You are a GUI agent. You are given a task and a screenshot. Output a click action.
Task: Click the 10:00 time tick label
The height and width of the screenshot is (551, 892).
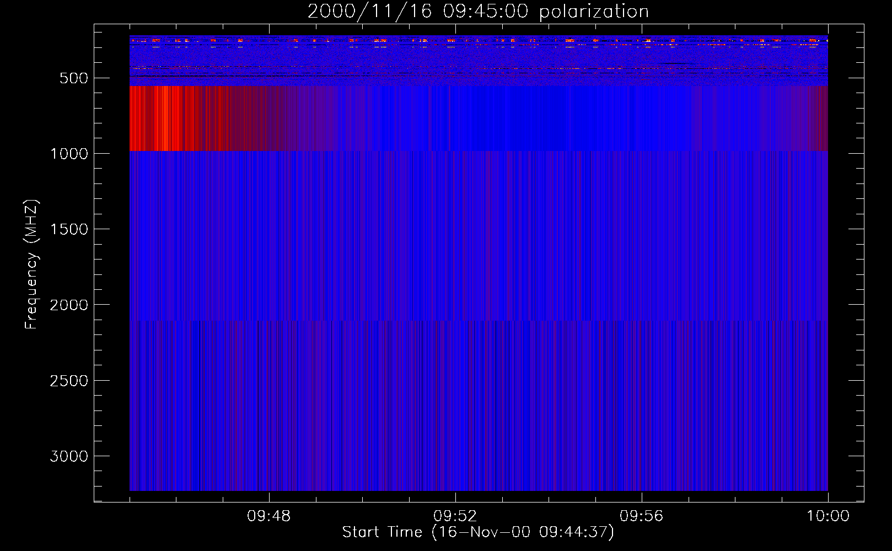point(828,516)
